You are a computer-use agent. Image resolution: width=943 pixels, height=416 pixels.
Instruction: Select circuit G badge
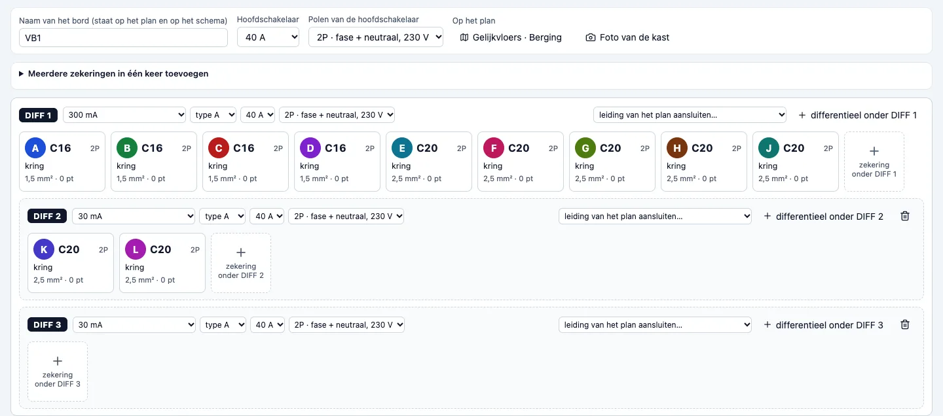(585, 148)
